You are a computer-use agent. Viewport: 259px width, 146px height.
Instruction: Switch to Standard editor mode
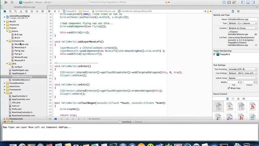click(224, 2)
